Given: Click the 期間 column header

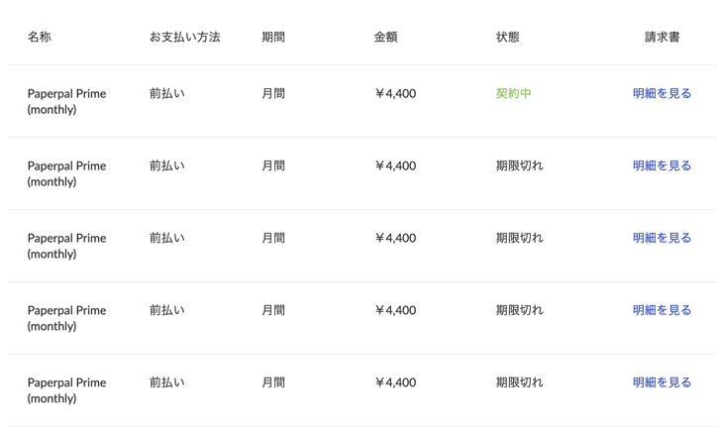Looking at the screenshot, I should click(273, 37).
